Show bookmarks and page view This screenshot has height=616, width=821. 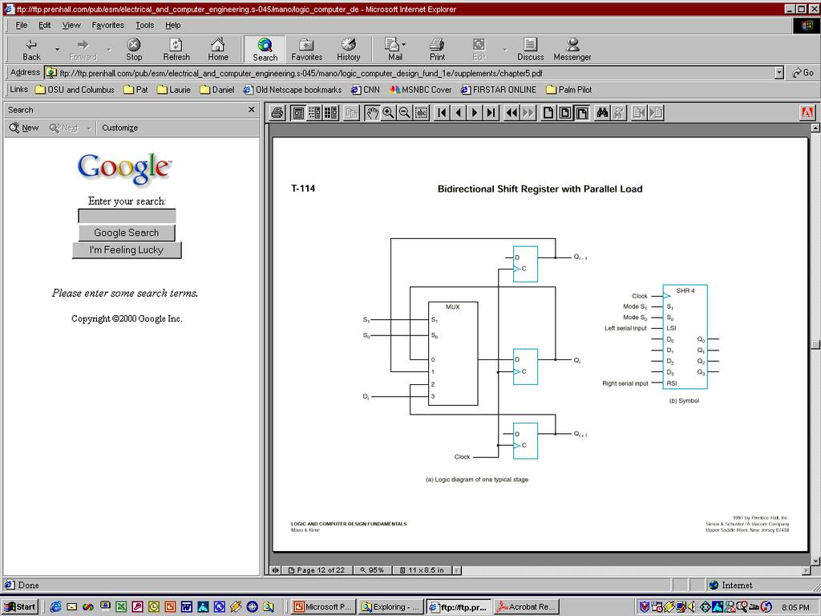(314, 113)
